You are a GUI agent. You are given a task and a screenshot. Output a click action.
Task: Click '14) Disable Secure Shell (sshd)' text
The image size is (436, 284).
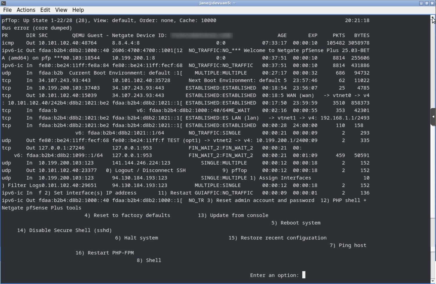click(x=64, y=230)
